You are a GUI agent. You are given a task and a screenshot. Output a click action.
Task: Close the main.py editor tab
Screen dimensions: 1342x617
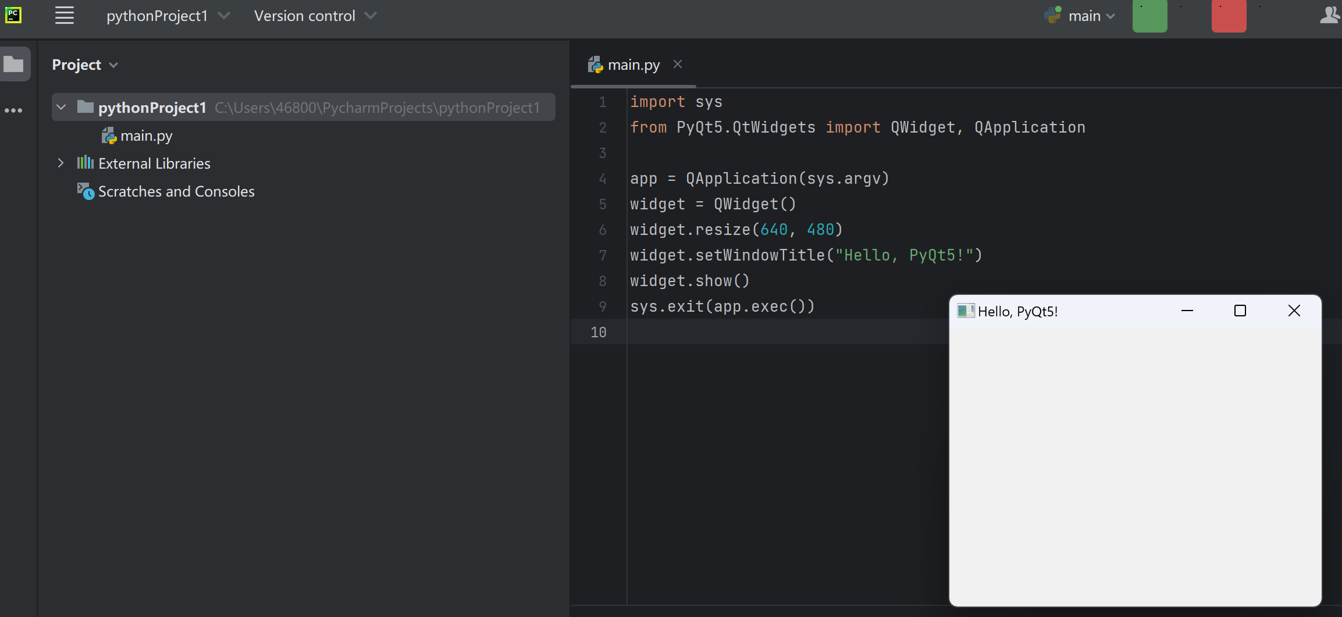click(x=678, y=65)
